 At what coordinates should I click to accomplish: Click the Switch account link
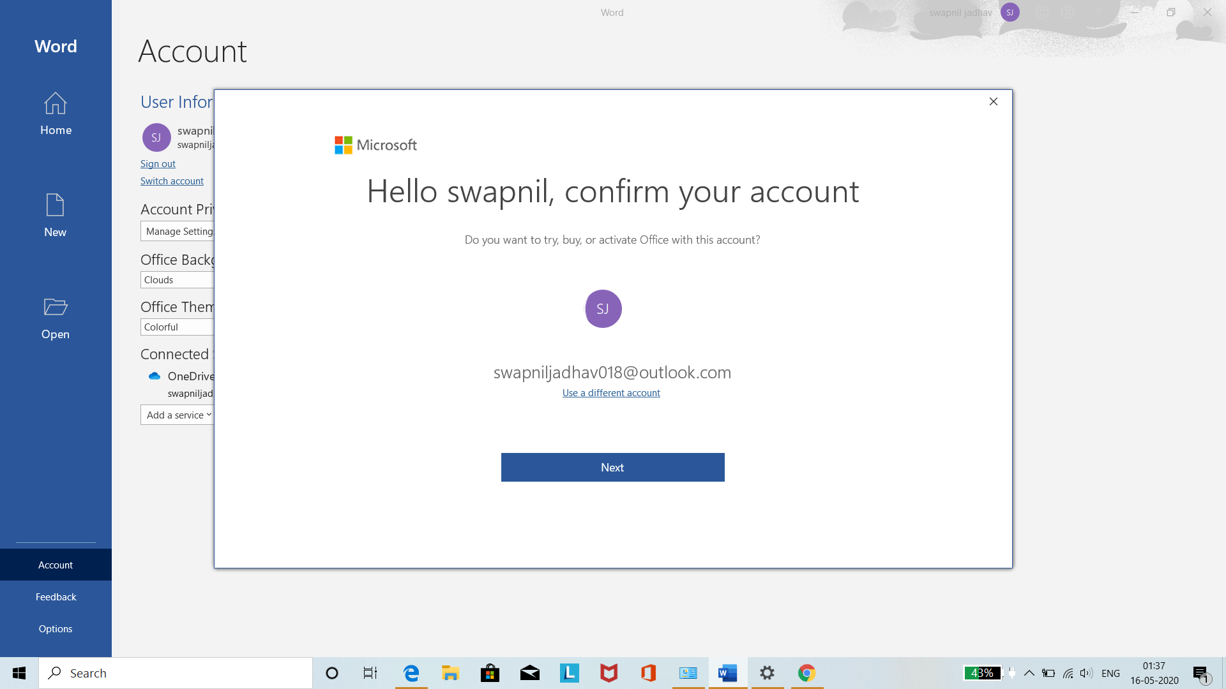(x=172, y=181)
